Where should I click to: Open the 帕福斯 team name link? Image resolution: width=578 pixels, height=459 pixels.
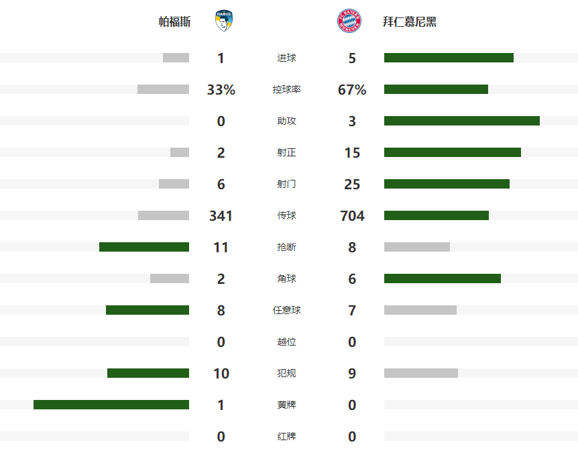[x=174, y=22]
